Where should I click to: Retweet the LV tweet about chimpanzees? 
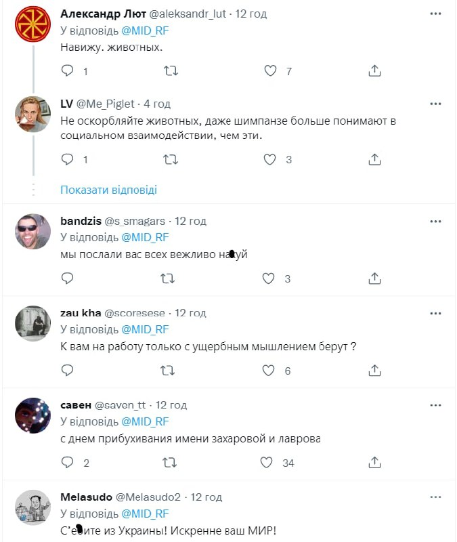click(x=171, y=160)
